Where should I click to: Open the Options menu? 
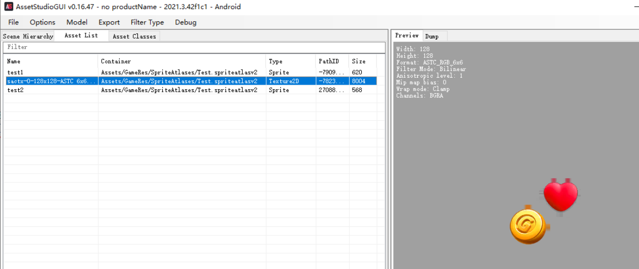click(43, 22)
